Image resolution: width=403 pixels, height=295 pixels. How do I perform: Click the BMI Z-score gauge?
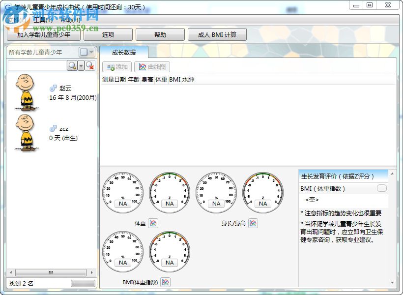pyautogui.click(x=170, y=252)
